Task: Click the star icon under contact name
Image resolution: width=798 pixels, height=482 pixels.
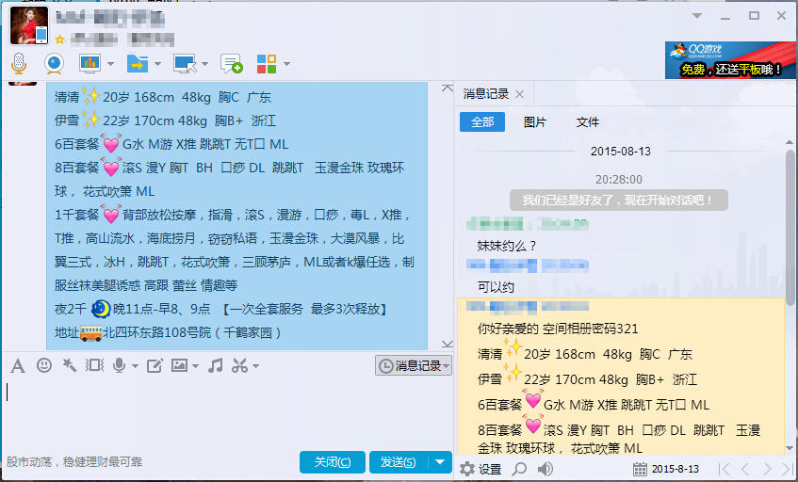Action: coord(60,40)
